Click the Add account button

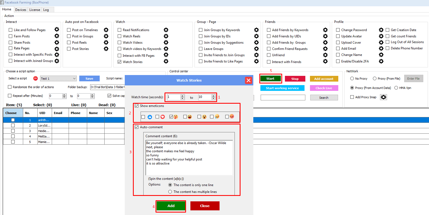(324, 79)
